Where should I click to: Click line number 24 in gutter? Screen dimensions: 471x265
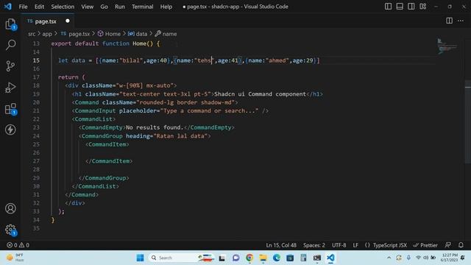point(36,135)
